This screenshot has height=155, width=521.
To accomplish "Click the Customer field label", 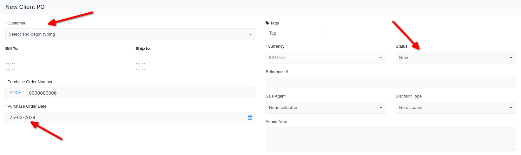I will pos(16,23).
